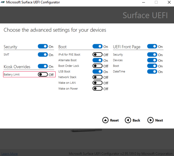
Task: Click the Reset button label
Action: pyautogui.click(x=114, y=120)
